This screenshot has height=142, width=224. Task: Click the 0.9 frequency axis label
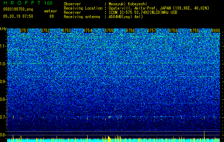pyautogui.click(x=2, y=82)
